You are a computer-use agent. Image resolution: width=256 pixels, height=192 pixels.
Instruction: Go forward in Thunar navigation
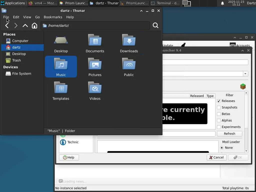pyautogui.click(x=16, y=25)
